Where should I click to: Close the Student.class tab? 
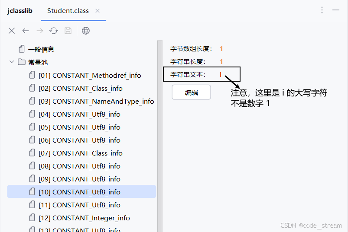click(98, 11)
